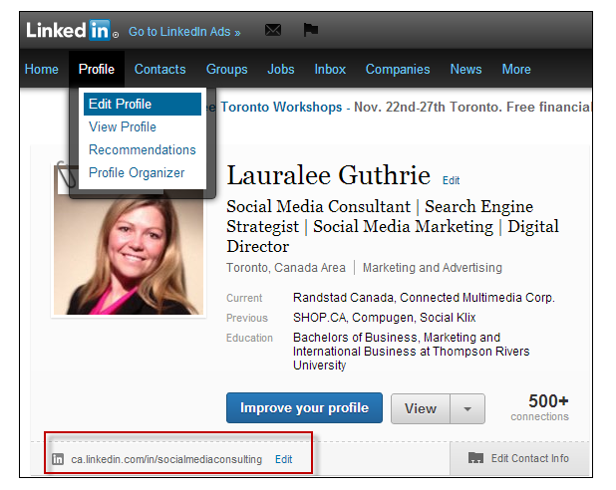Image resolution: width=616 pixels, height=490 pixels.
Task: Choose View Profile from dropdown
Action: click(x=123, y=126)
